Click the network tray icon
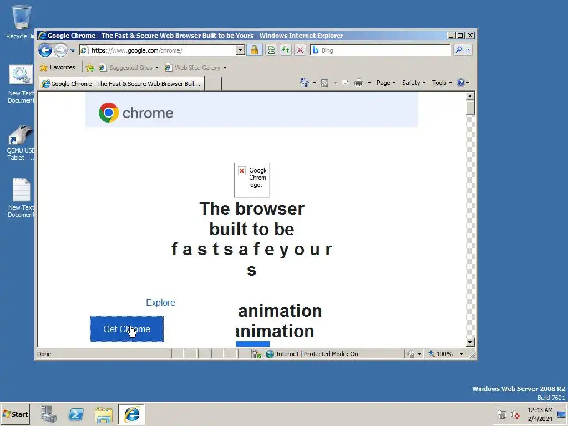The image size is (568, 426). click(501, 414)
